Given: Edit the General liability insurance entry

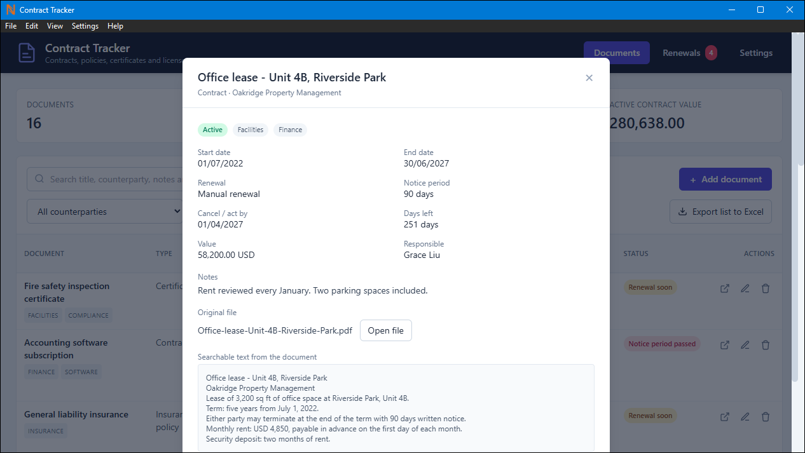Looking at the screenshot, I should (x=745, y=417).
